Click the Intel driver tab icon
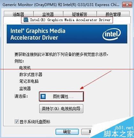 point(26,20)
